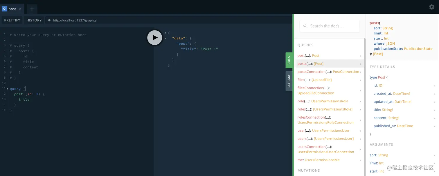Select the post query tab
This screenshot has height=176, width=439.
click(x=12, y=9)
